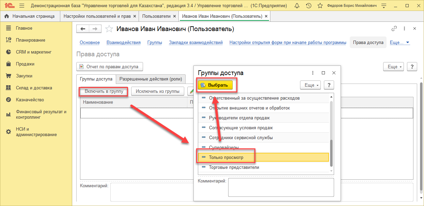424x206 pixels.
Task: Add current user form to favorites star
Action: (x=109, y=29)
